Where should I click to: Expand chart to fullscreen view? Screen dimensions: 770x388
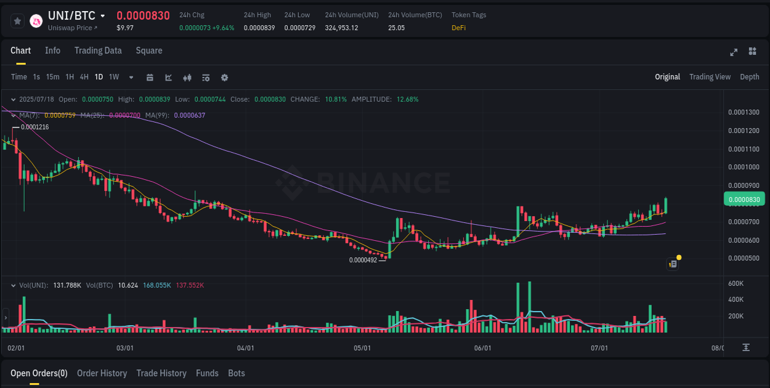(x=734, y=52)
